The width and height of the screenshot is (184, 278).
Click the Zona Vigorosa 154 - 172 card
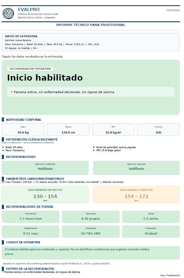136,194
